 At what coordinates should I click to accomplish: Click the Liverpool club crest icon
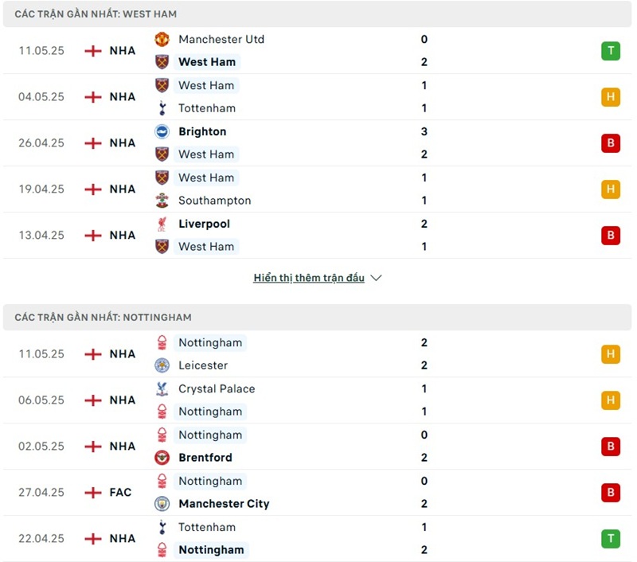(x=162, y=224)
